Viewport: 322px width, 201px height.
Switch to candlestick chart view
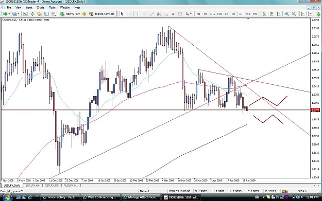(x=272, y=14)
